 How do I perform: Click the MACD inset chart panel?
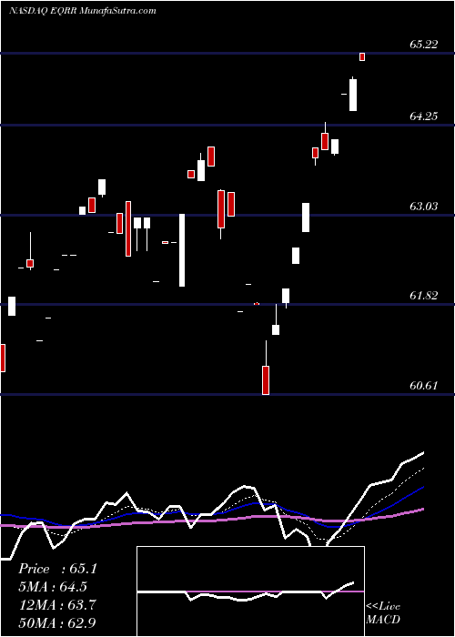(250, 591)
